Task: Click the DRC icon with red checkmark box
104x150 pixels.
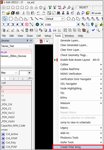Action: point(60,7)
